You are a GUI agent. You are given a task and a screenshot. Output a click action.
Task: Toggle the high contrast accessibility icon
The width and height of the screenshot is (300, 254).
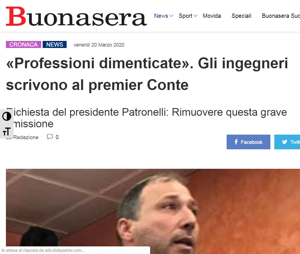click(x=7, y=116)
